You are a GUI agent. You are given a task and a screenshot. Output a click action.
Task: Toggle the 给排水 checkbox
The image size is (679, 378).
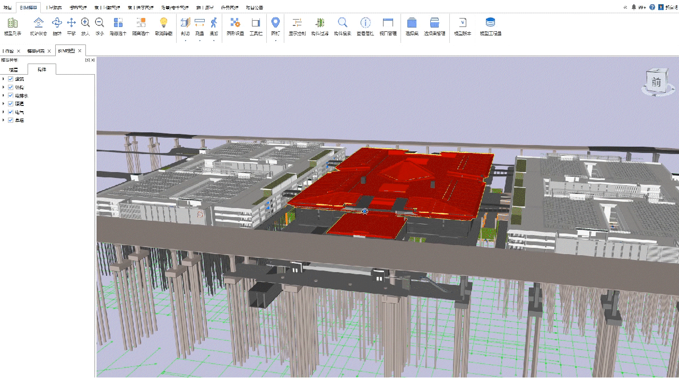tap(11, 96)
